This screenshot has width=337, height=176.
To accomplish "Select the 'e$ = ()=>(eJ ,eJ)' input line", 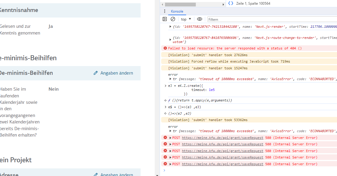I will click(185, 107).
